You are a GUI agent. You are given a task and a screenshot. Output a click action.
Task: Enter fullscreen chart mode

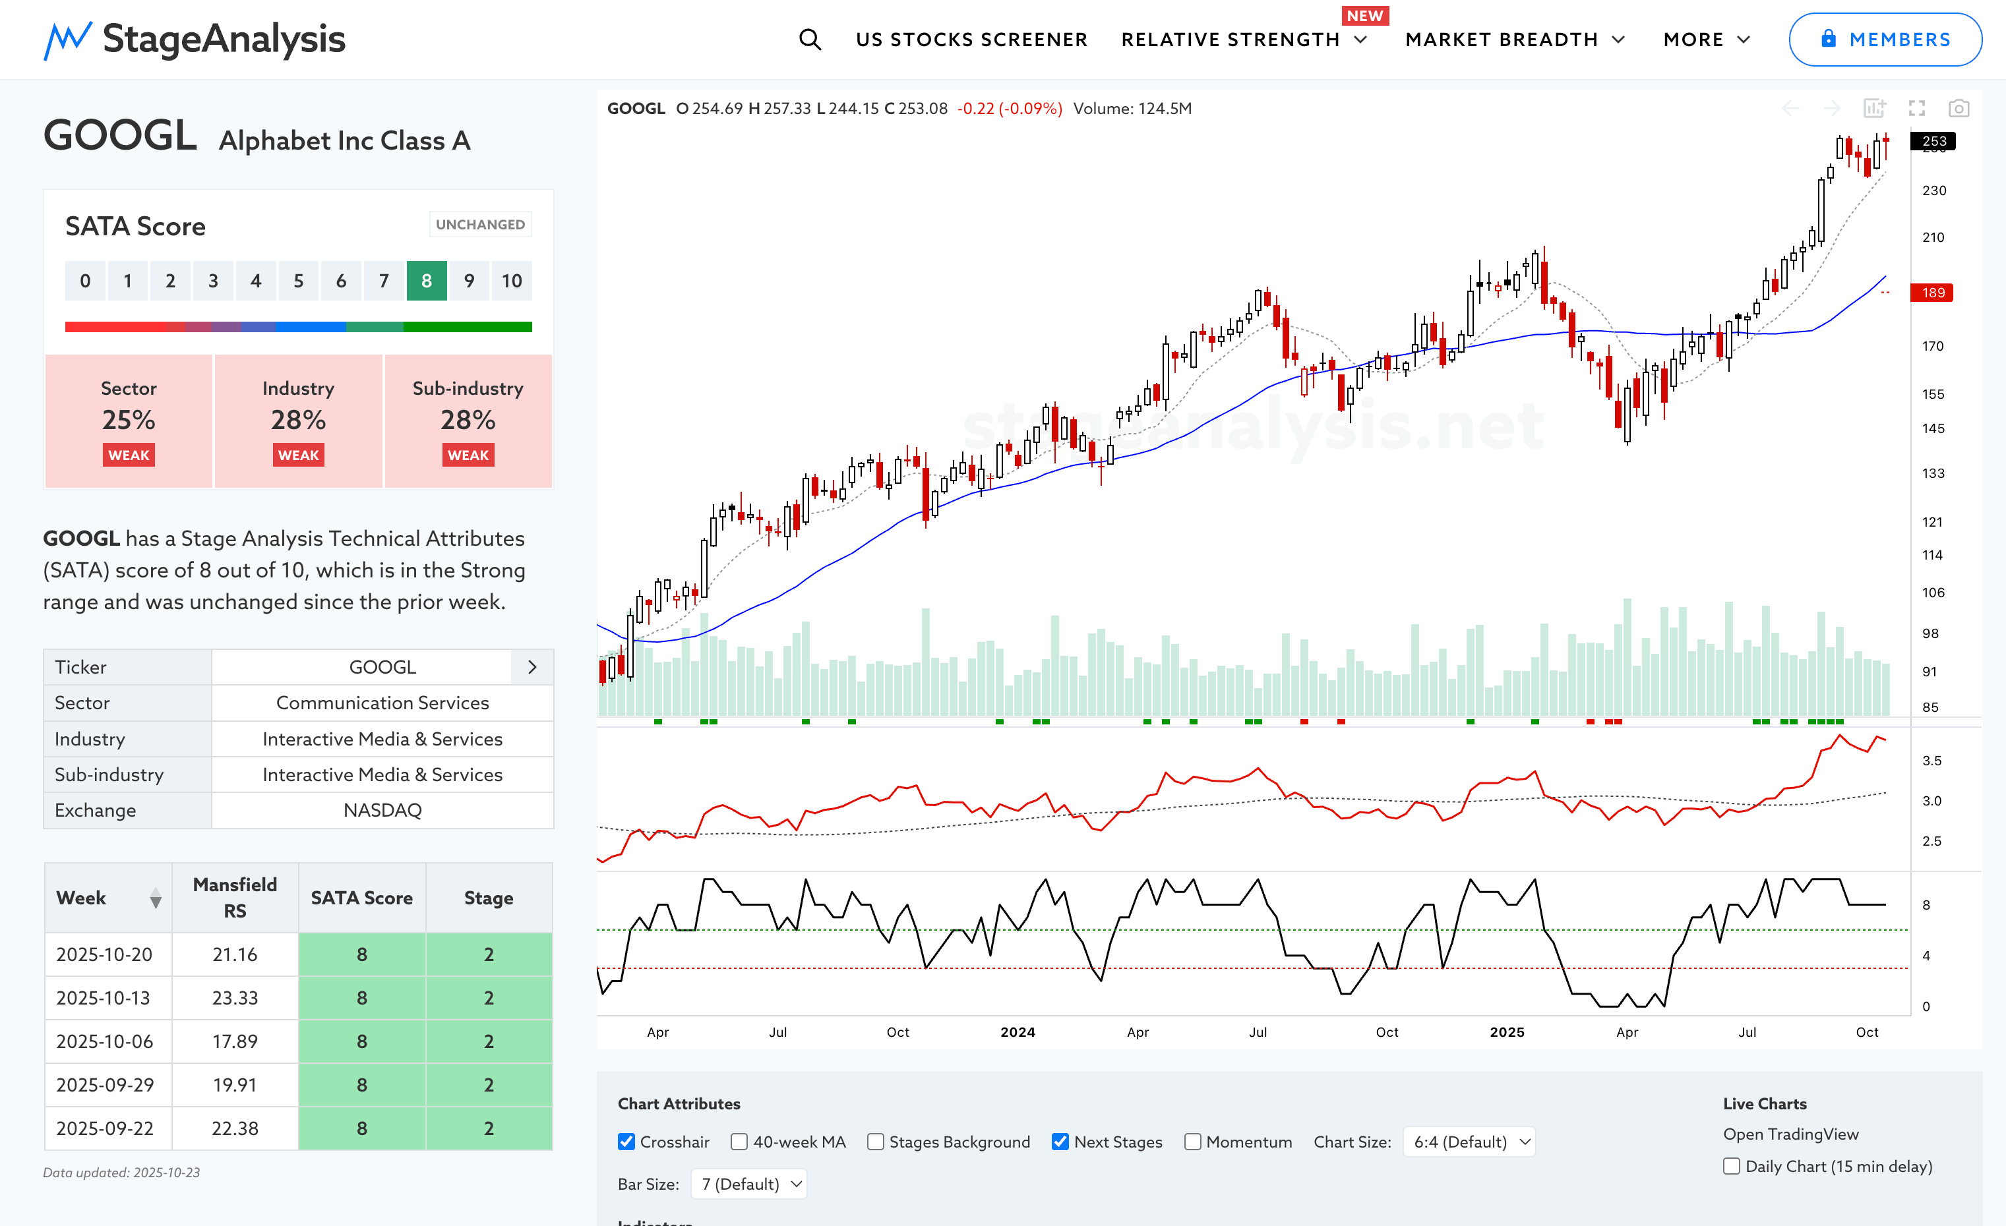point(1916,108)
